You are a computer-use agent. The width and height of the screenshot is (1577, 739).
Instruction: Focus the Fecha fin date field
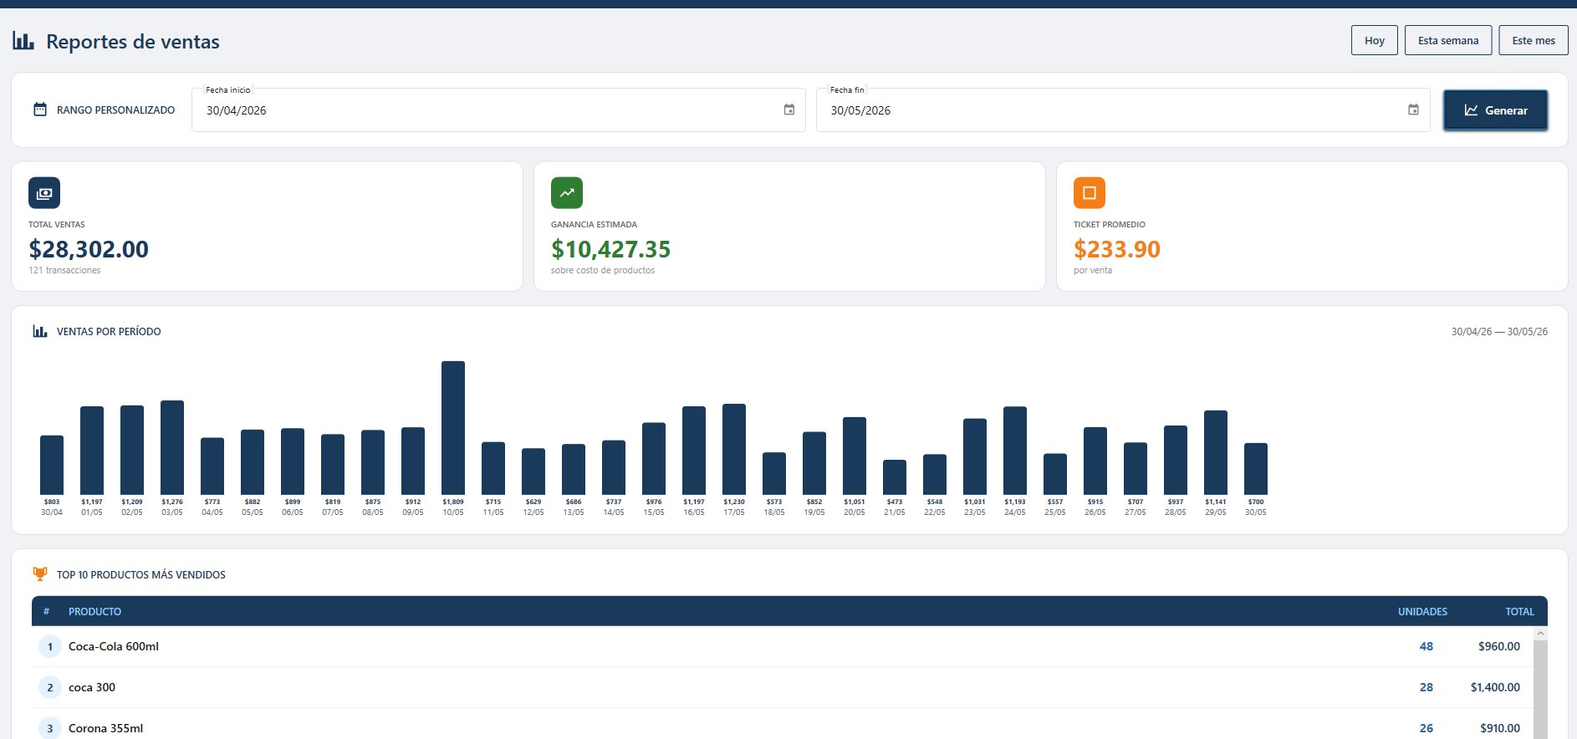click(x=1123, y=110)
